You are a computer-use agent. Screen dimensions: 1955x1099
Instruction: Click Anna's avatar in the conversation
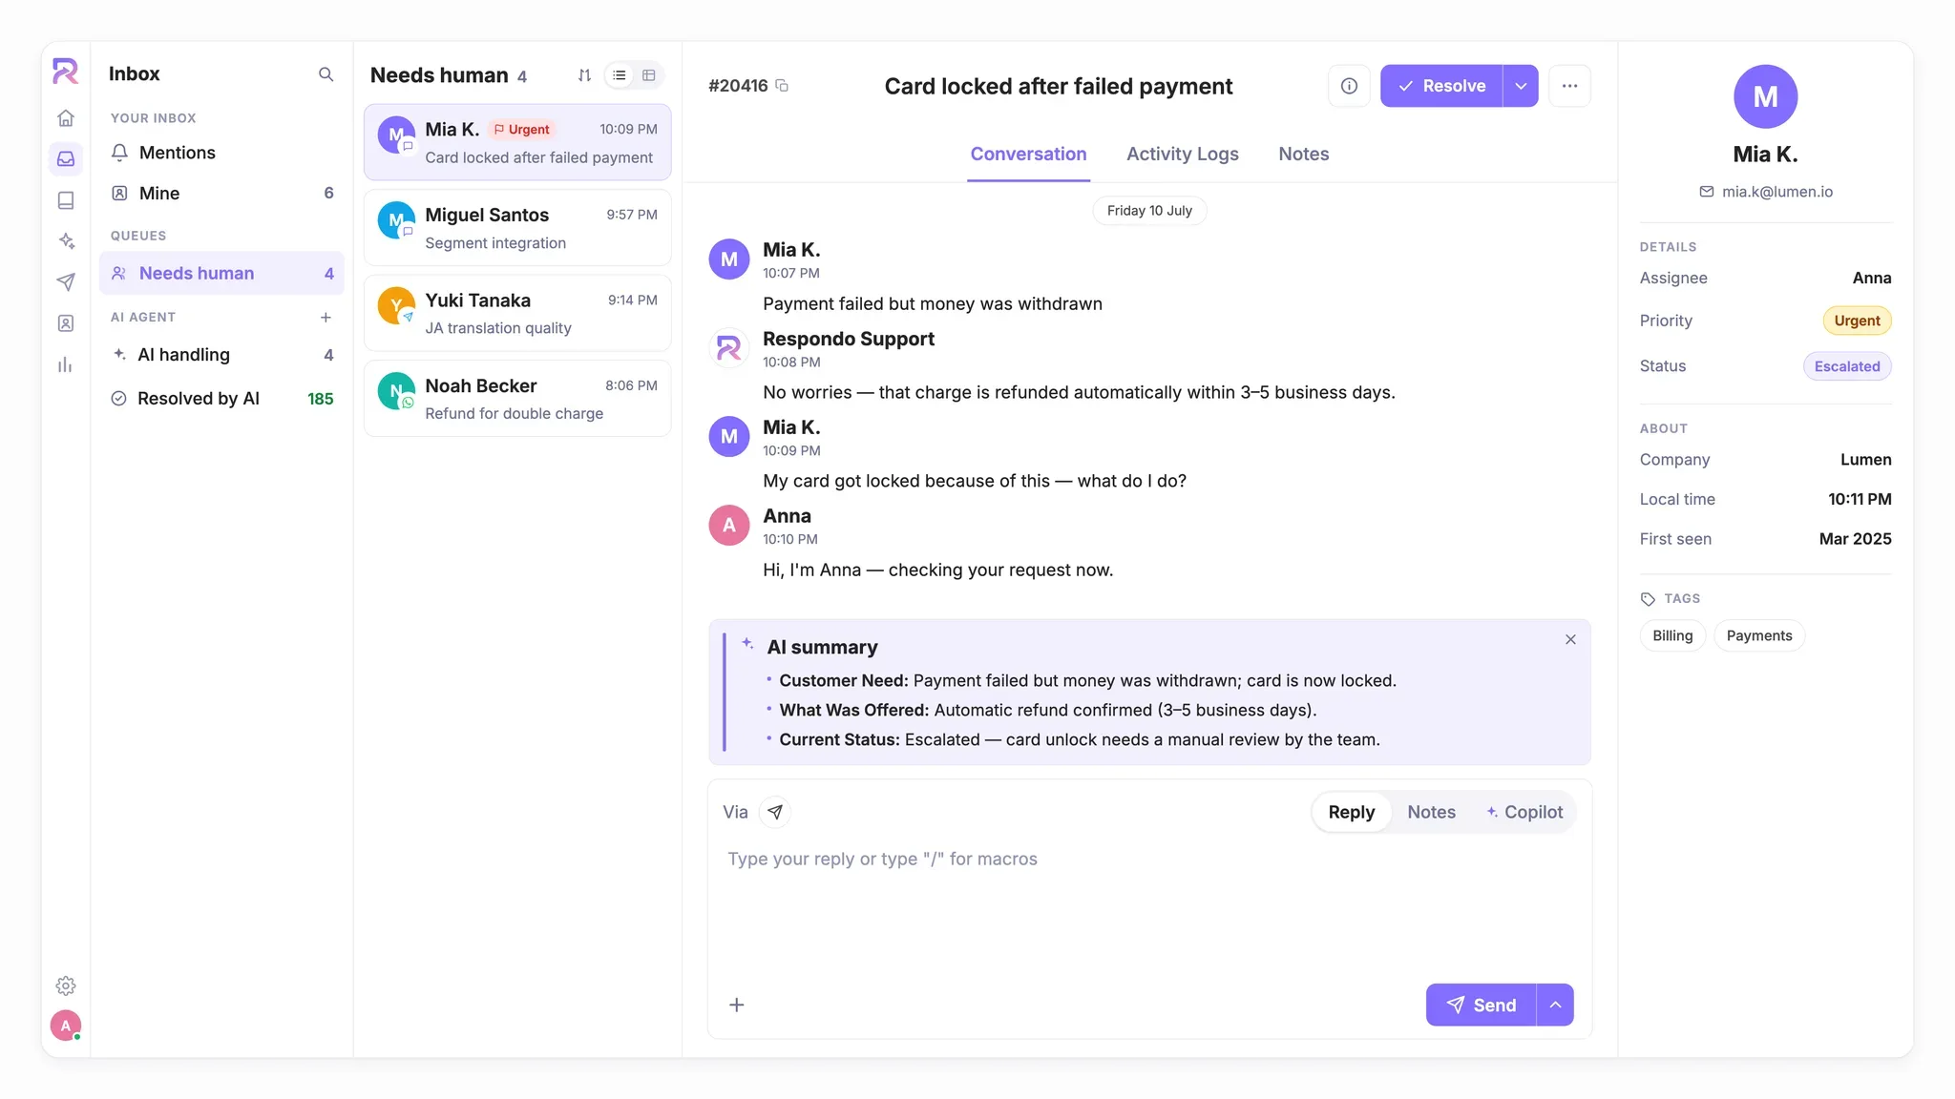[728, 526]
